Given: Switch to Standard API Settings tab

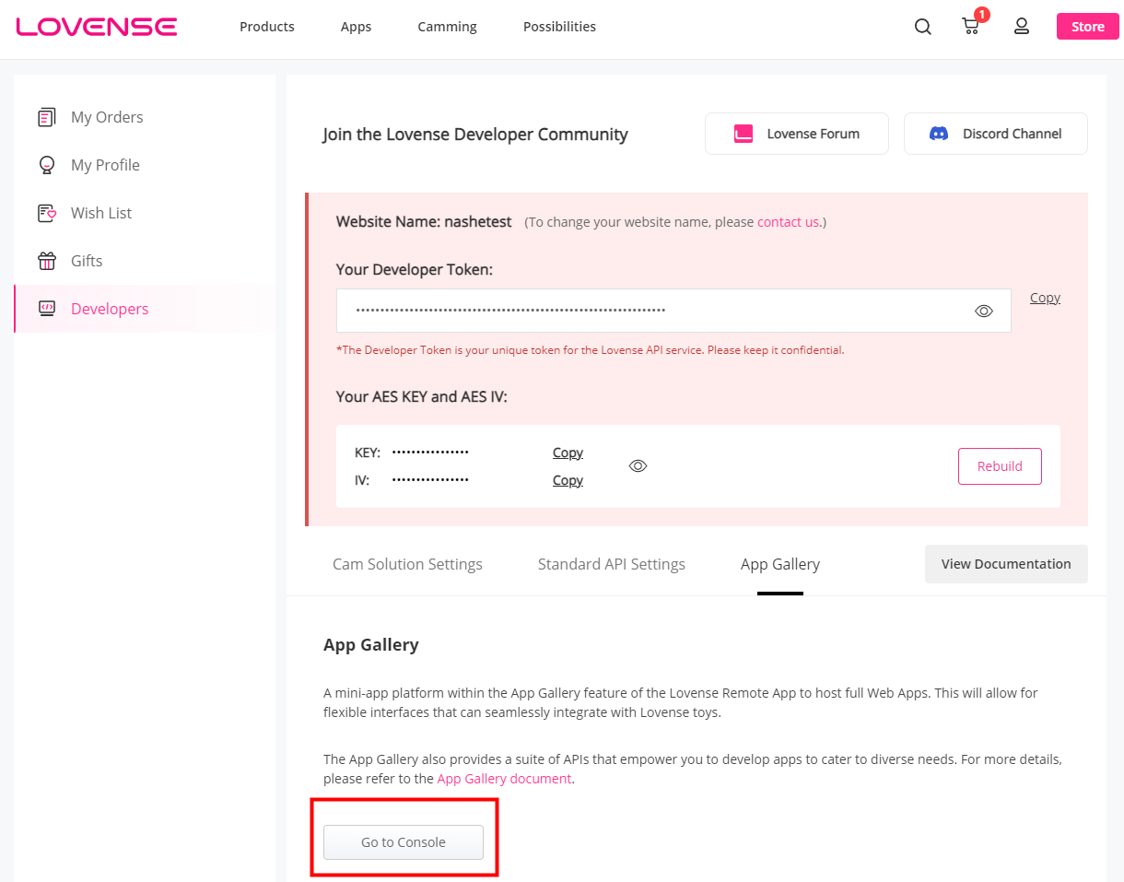Looking at the screenshot, I should (611, 564).
